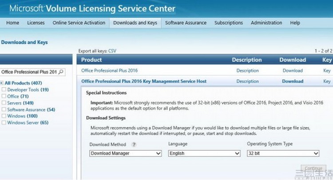Open the Subscriptions tab
This screenshot has width=333, height=180.
click(229, 23)
